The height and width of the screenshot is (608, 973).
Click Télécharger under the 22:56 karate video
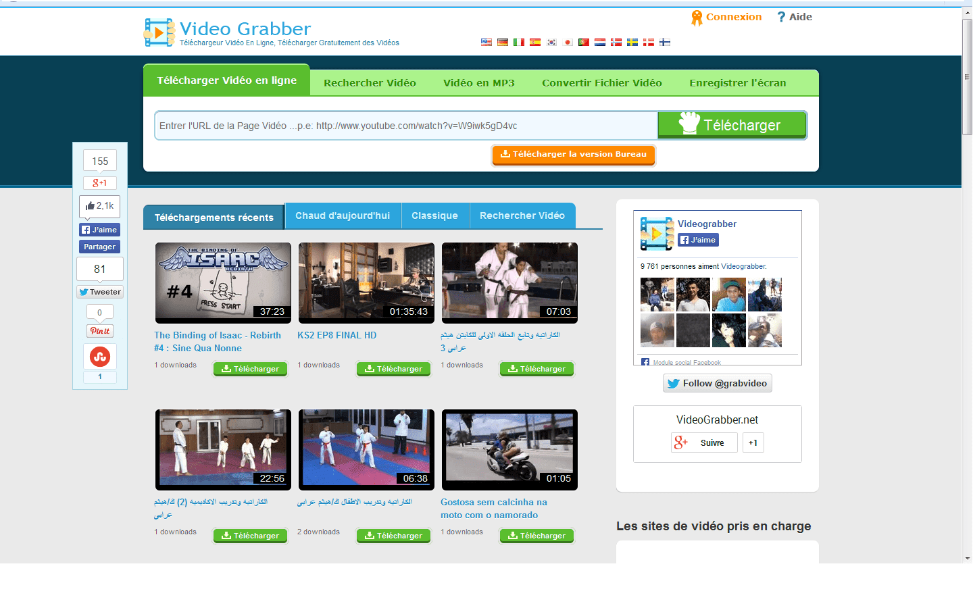(x=250, y=536)
